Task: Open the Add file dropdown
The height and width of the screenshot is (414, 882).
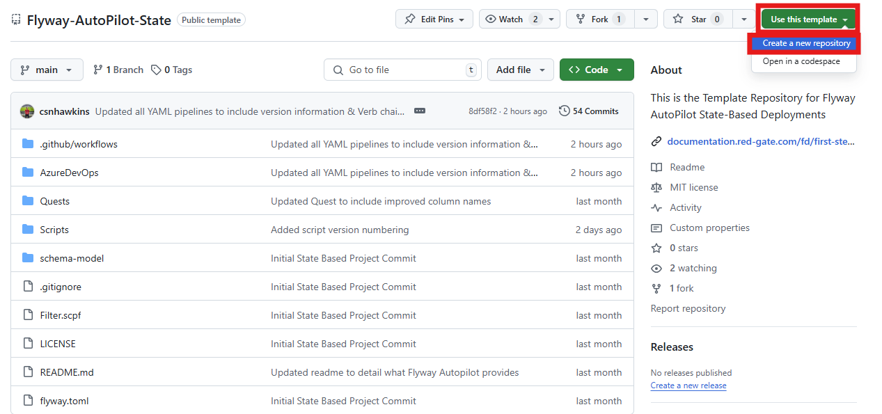Action: (x=521, y=70)
